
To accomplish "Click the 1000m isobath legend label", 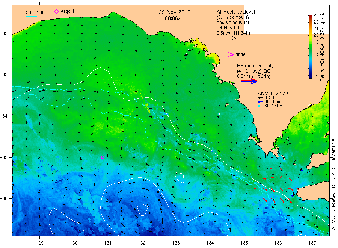I will click(44, 13).
